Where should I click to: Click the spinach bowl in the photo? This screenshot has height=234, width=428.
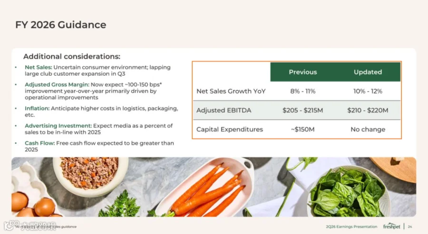coord(348,192)
